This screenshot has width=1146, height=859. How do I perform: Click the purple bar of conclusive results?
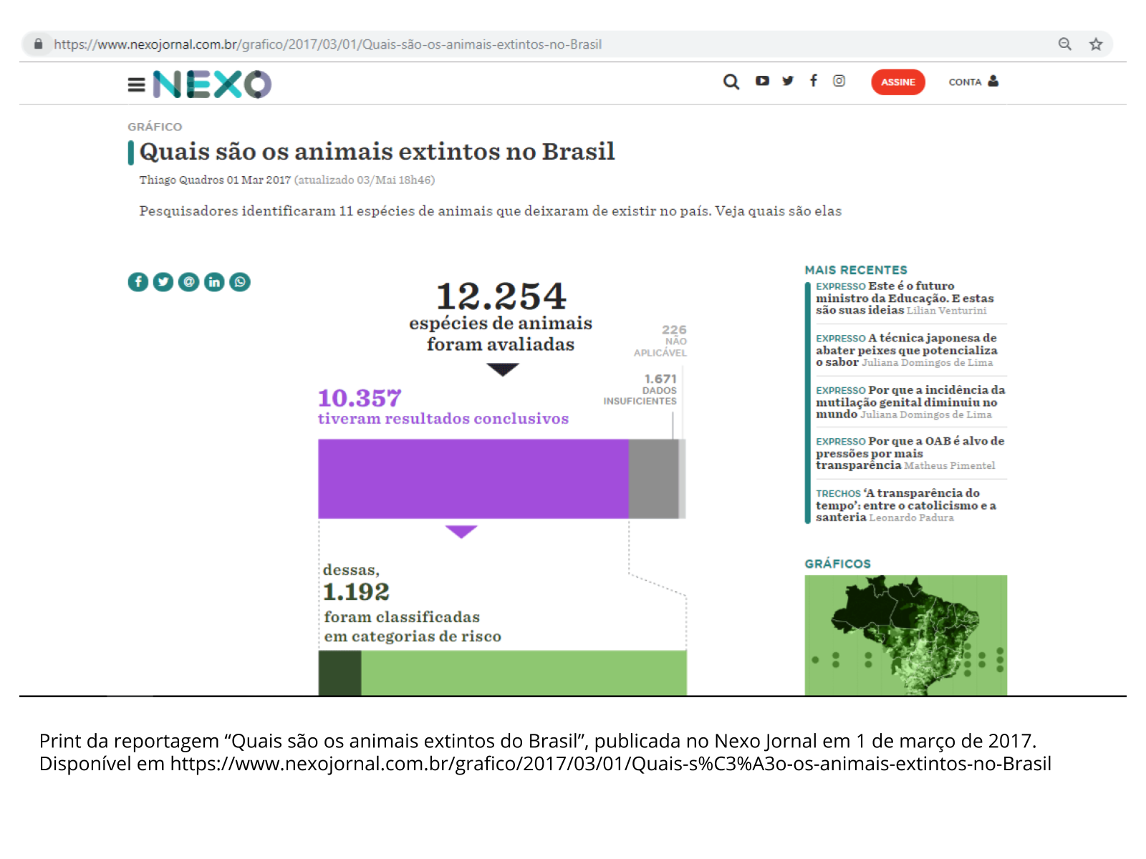(473, 478)
